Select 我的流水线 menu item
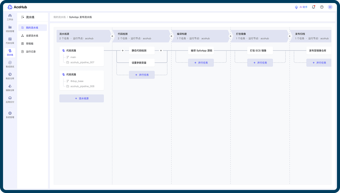This screenshot has height=193, width=340. (33, 28)
